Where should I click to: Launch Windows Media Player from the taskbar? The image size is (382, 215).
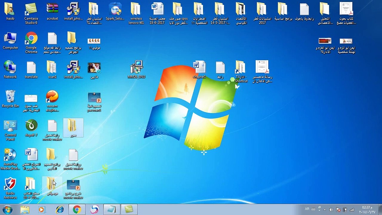(x=42, y=210)
